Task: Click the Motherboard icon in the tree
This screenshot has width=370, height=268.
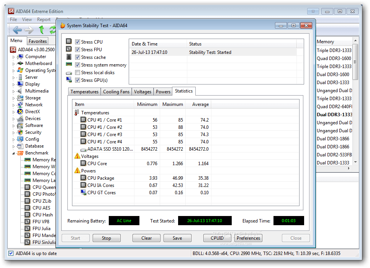Action: tap(20, 63)
